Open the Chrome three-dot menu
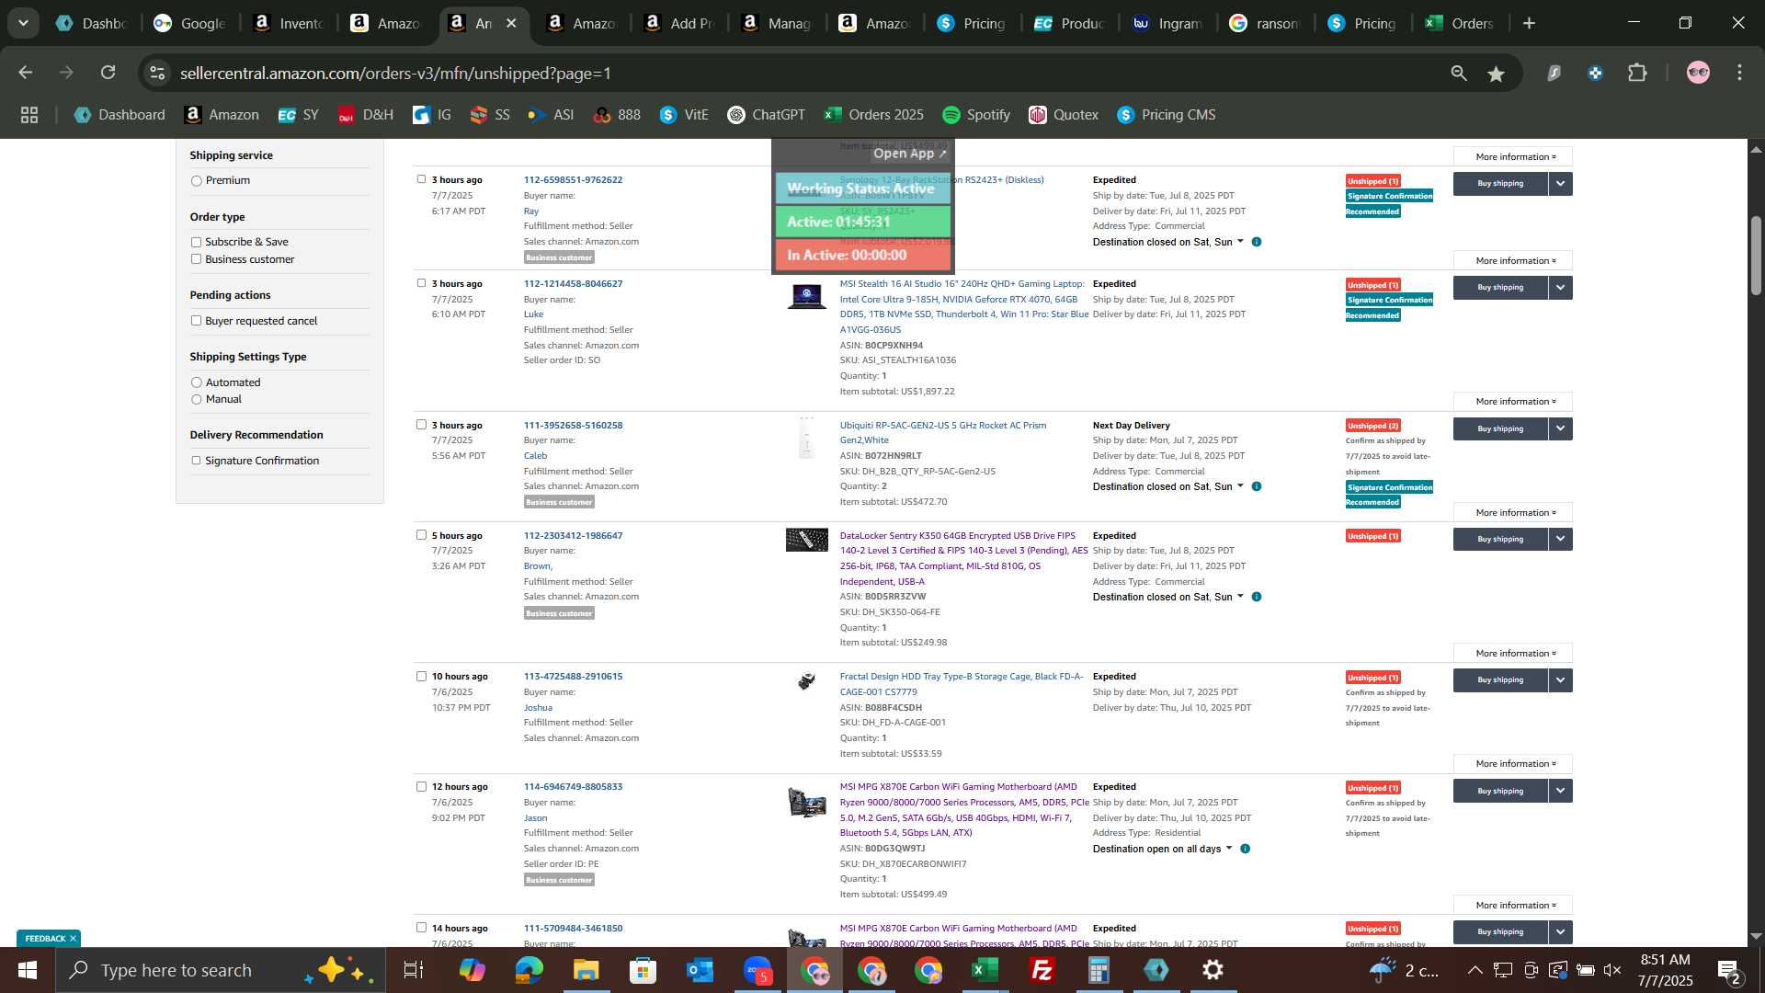The height and width of the screenshot is (993, 1765). tap(1739, 73)
